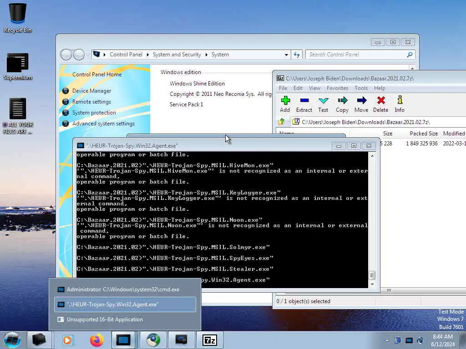Screen dimensions: 466x349
Task: Click the taskbar icon left of 7-Zip
Action: coord(181,340)
